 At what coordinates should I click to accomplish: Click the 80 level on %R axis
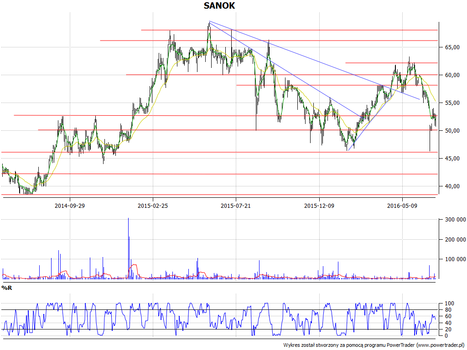[x=448, y=310]
